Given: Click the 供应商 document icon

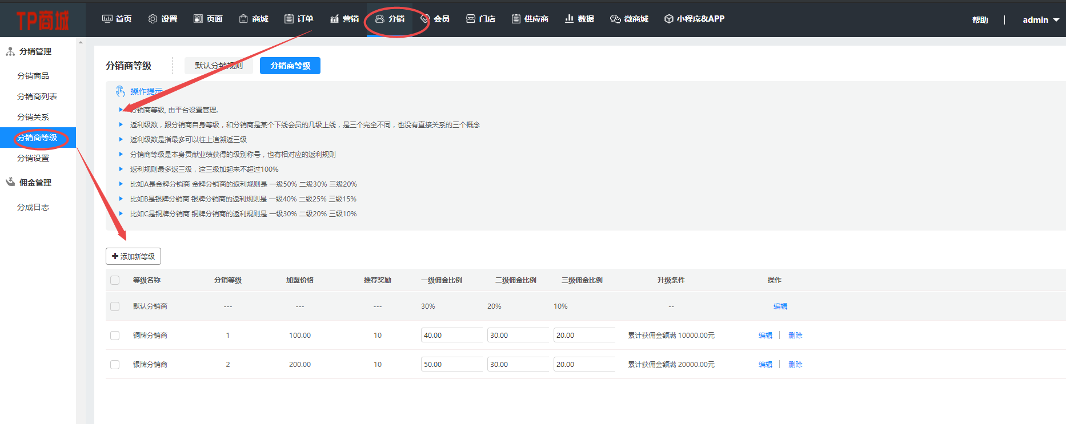Looking at the screenshot, I should 516,19.
